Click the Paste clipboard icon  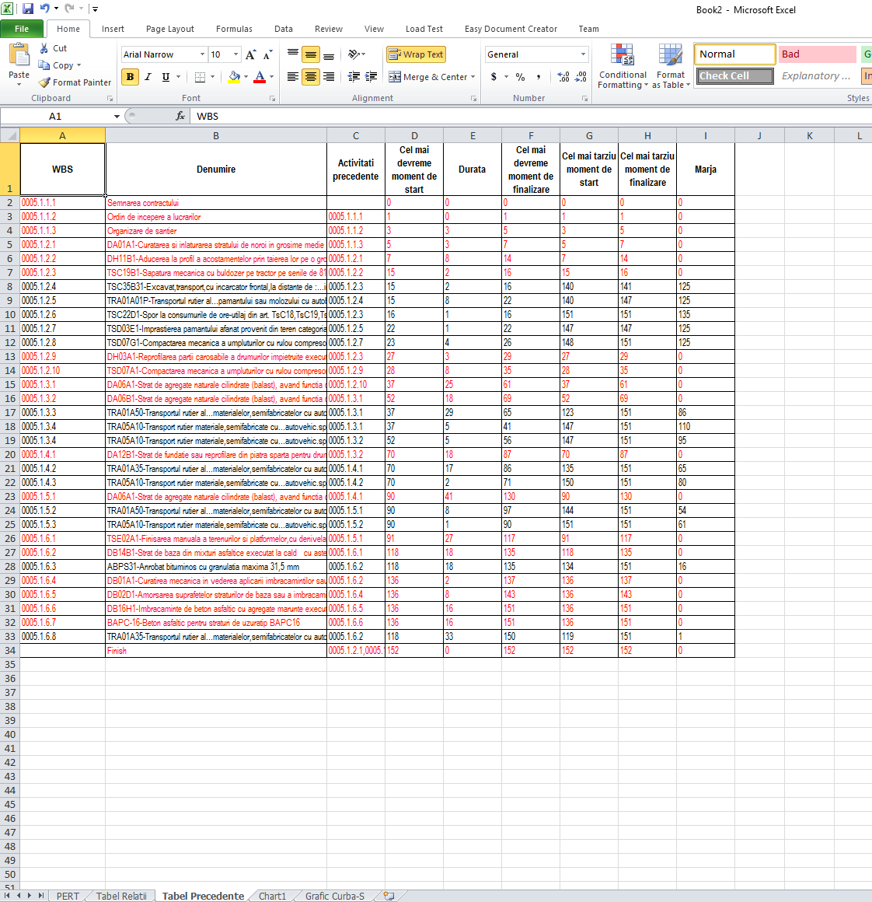[19, 56]
